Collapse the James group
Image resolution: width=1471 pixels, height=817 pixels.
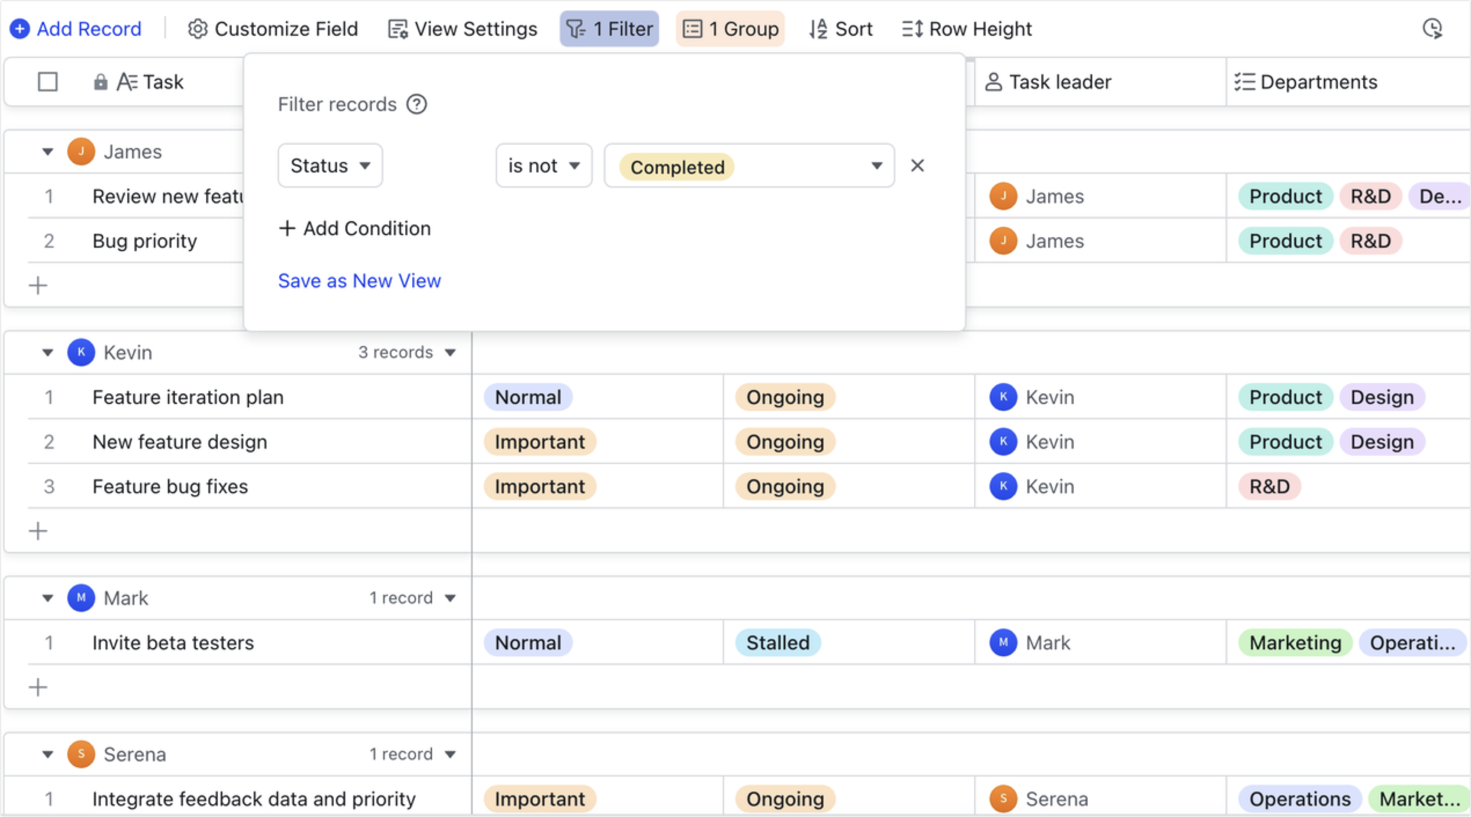coord(47,152)
